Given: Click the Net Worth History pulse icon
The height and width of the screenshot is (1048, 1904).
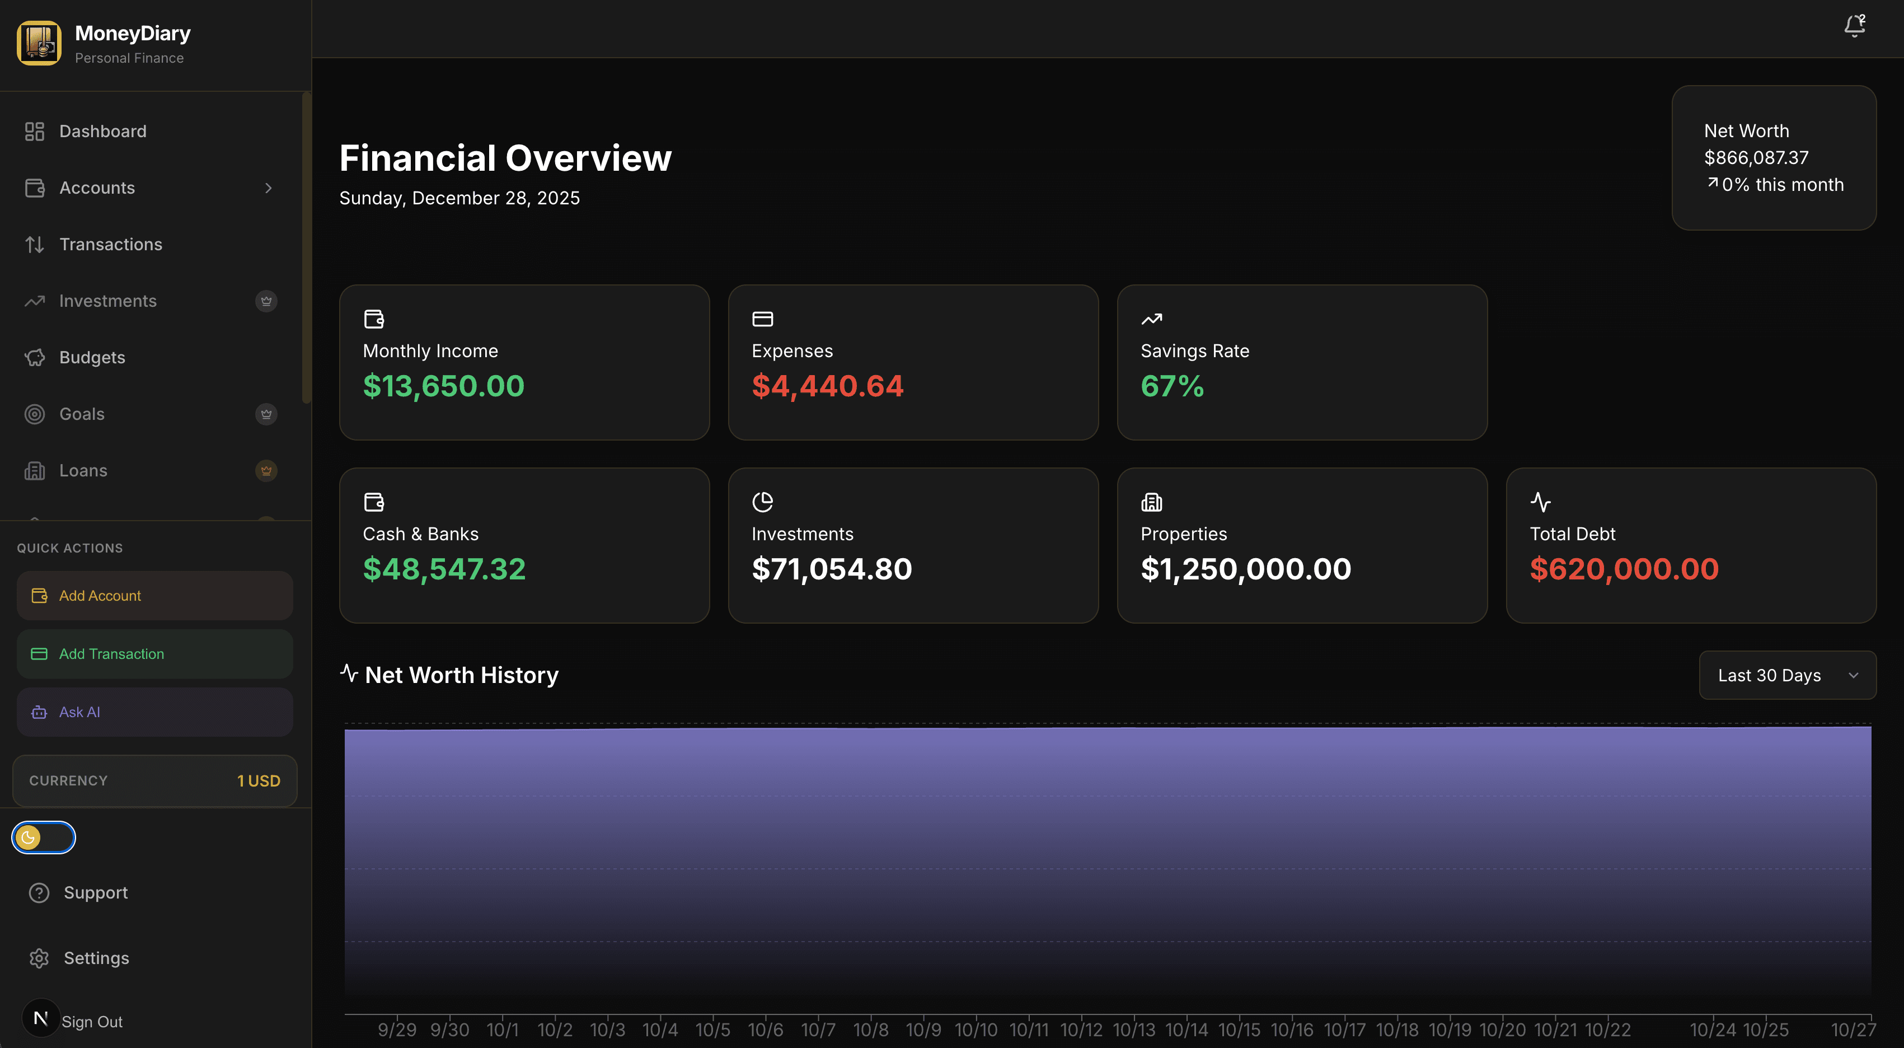Looking at the screenshot, I should point(349,672).
